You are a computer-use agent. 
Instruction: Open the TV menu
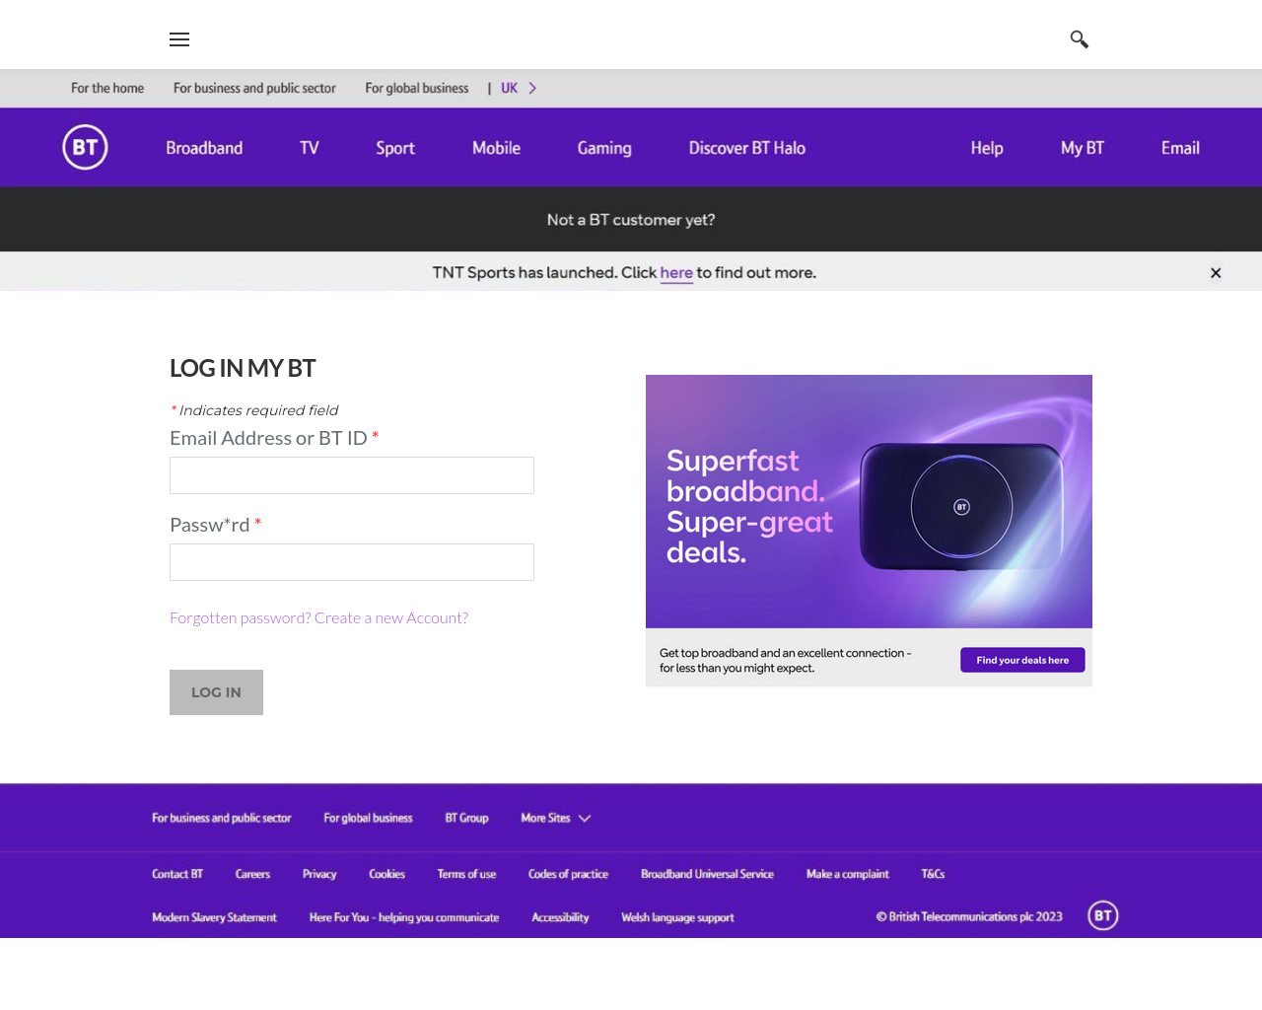pyautogui.click(x=310, y=148)
